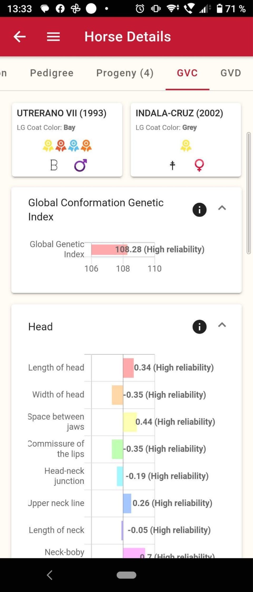
Task: Switch to the GVD tab
Action: click(231, 73)
